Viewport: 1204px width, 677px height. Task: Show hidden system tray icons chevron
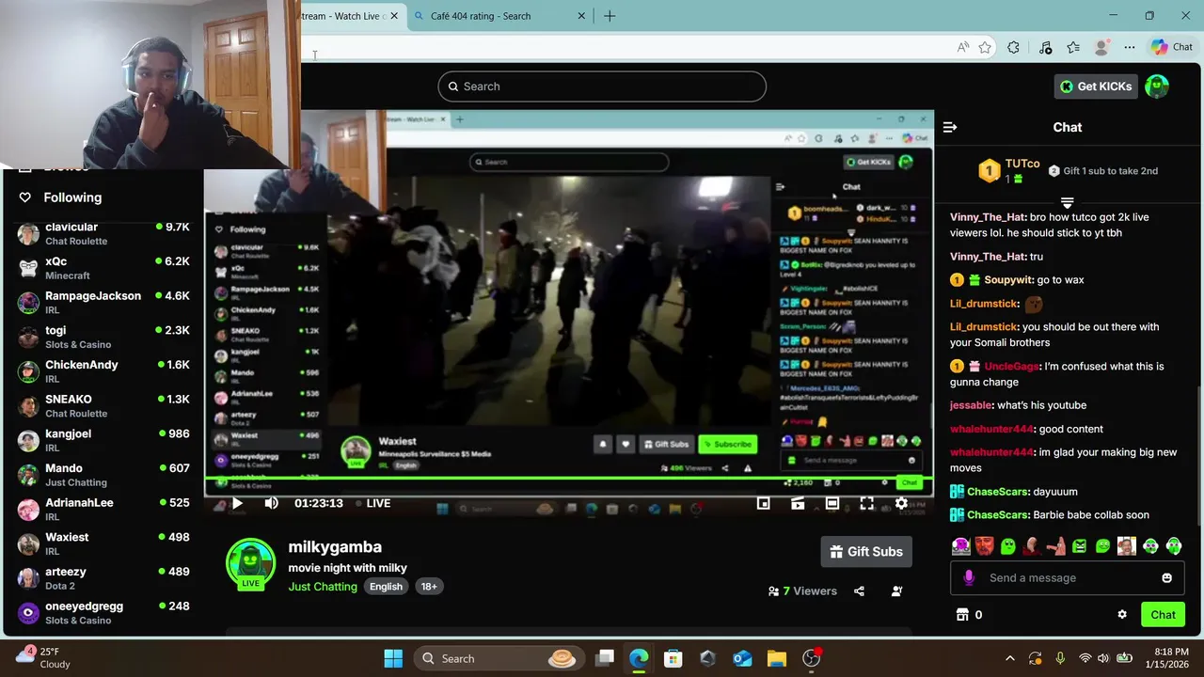tap(1010, 658)
